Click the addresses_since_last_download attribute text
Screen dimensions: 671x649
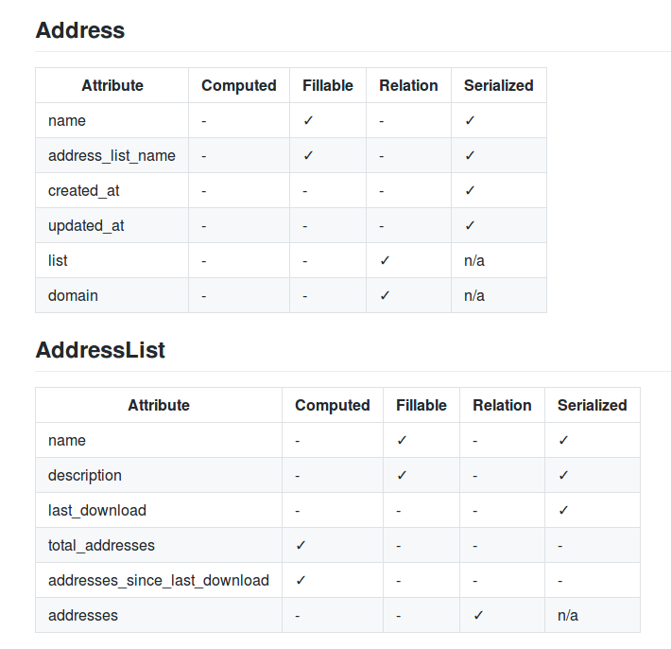159,581
